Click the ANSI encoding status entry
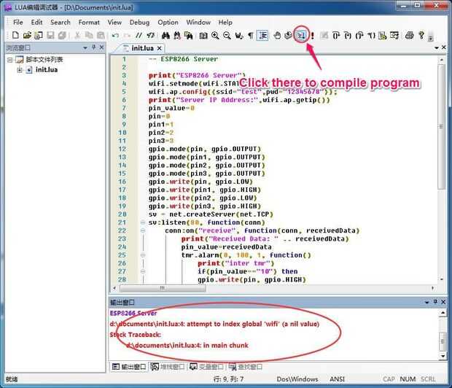The height and width of the screenshot is (388, 452). (x=337, y=379)
